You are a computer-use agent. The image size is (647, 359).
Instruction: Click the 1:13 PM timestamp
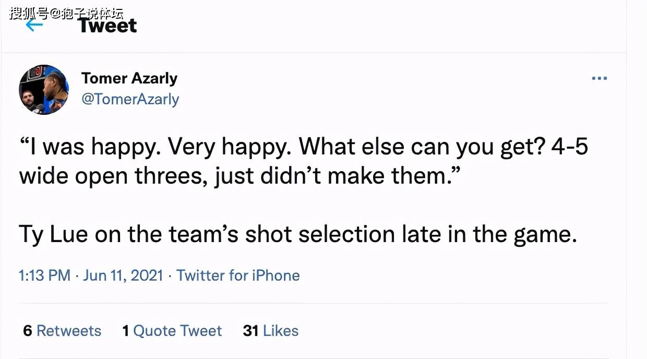pos(44,276)
